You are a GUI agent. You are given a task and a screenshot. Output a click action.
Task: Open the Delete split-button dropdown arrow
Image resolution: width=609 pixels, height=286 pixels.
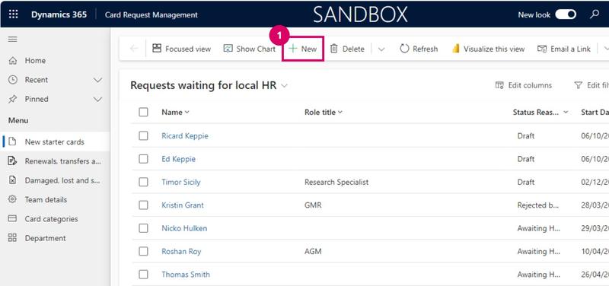[x=381, y=49]
